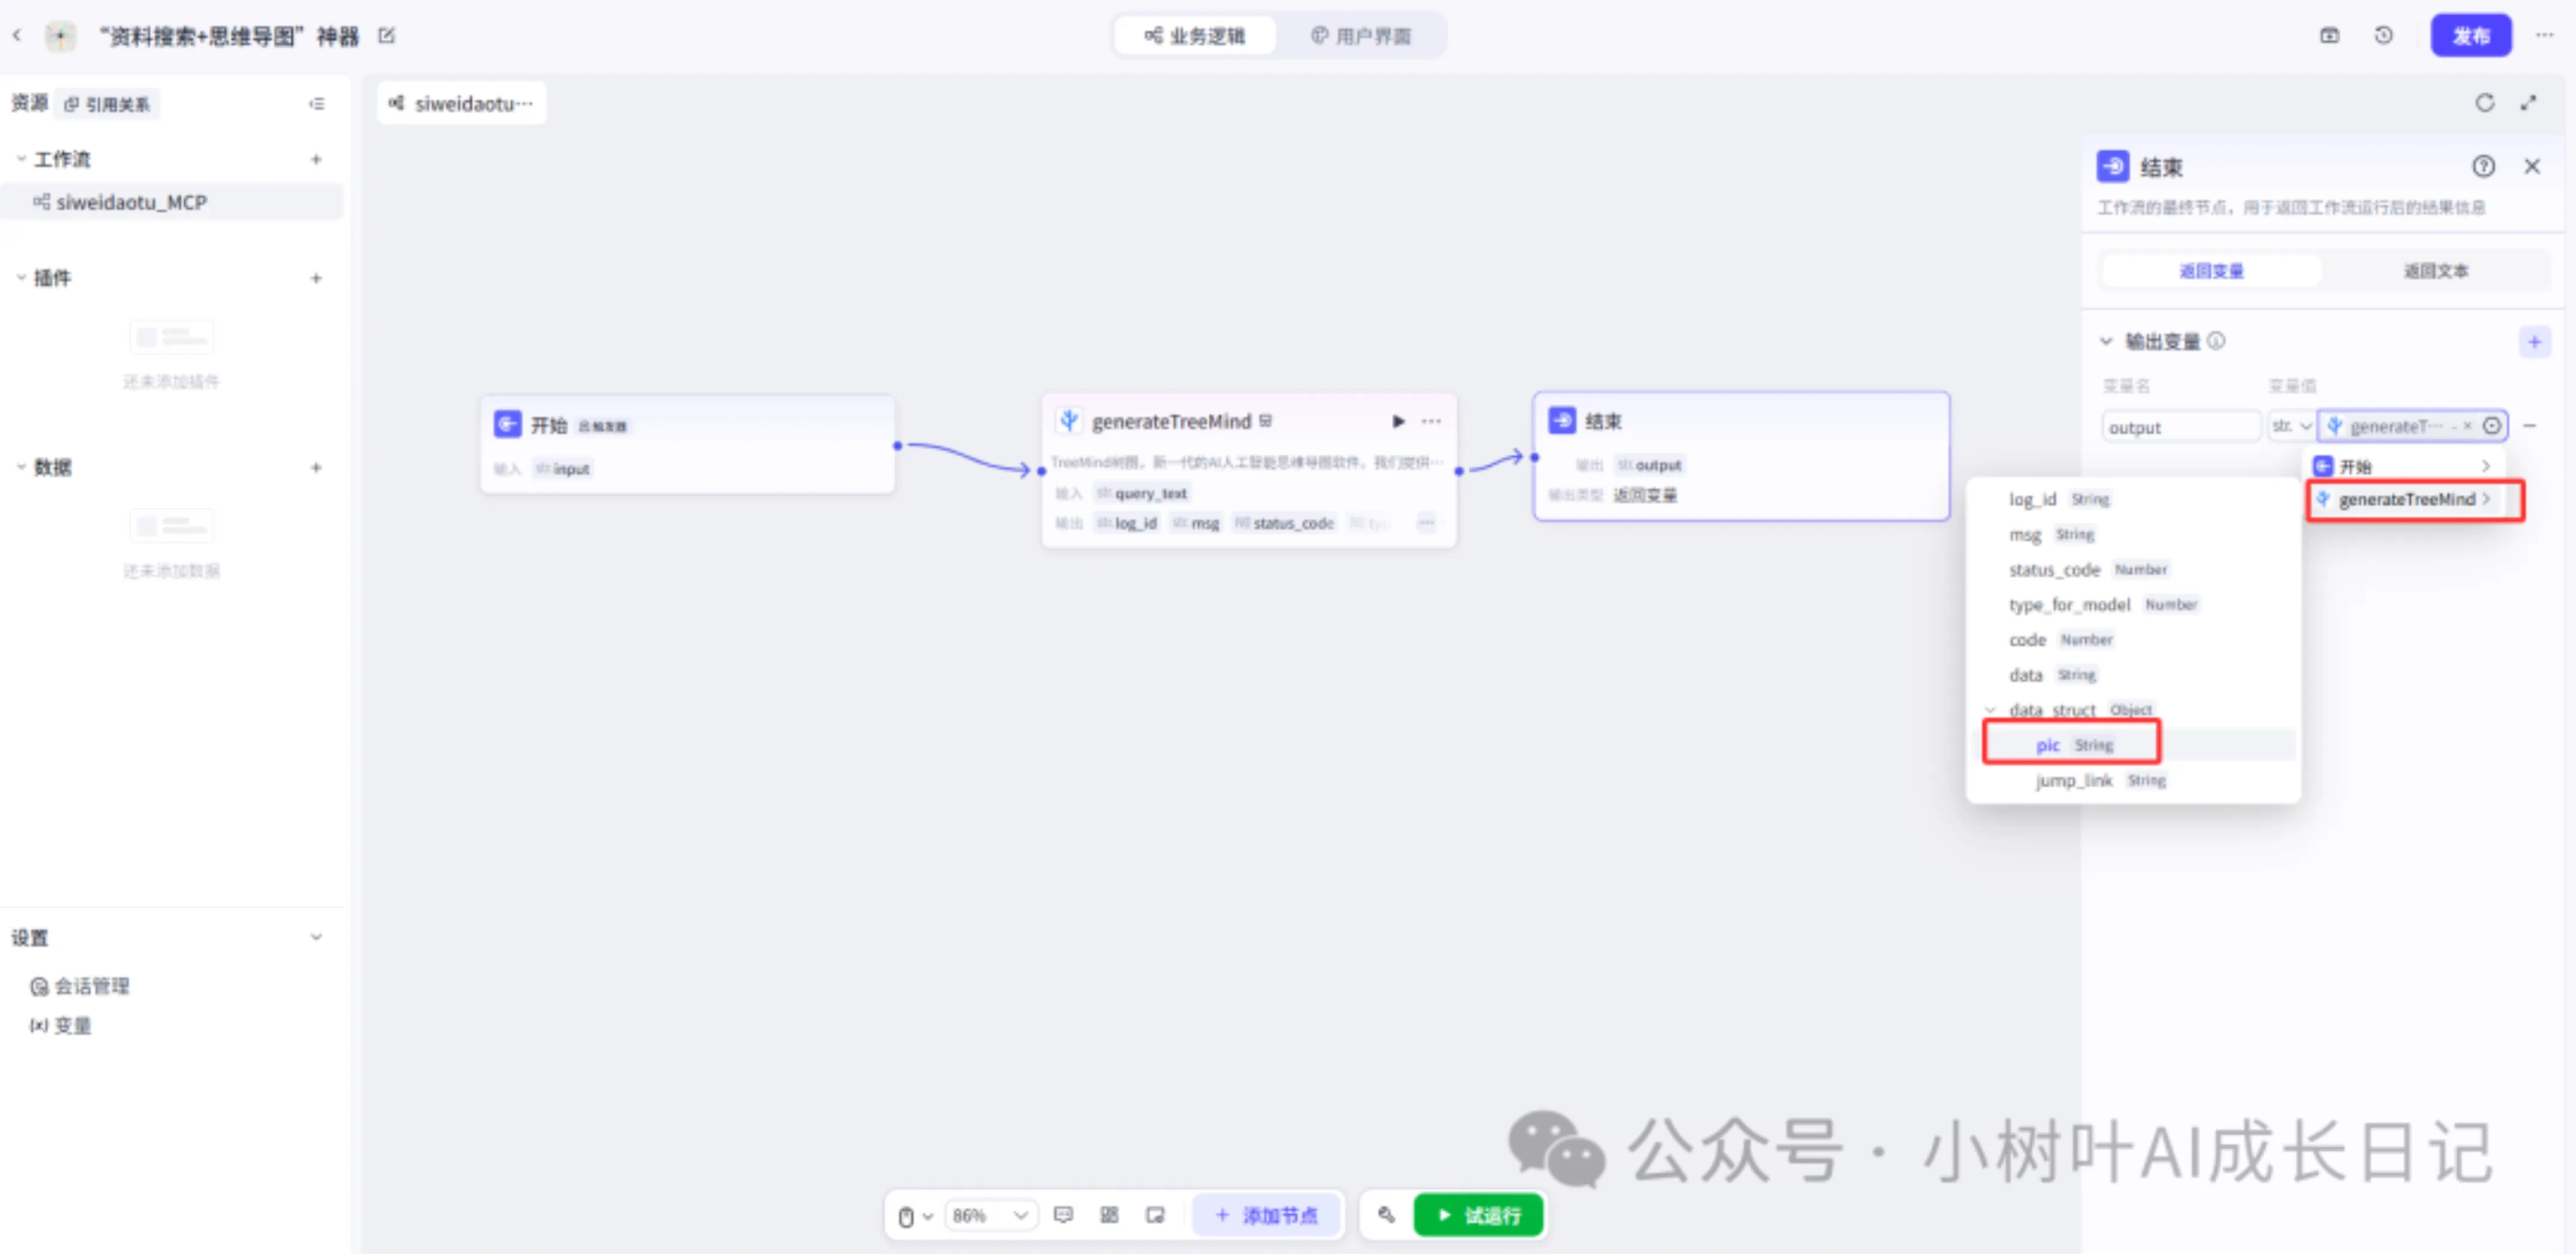
Task: Collapse the 设置 section
Action: 316,938
